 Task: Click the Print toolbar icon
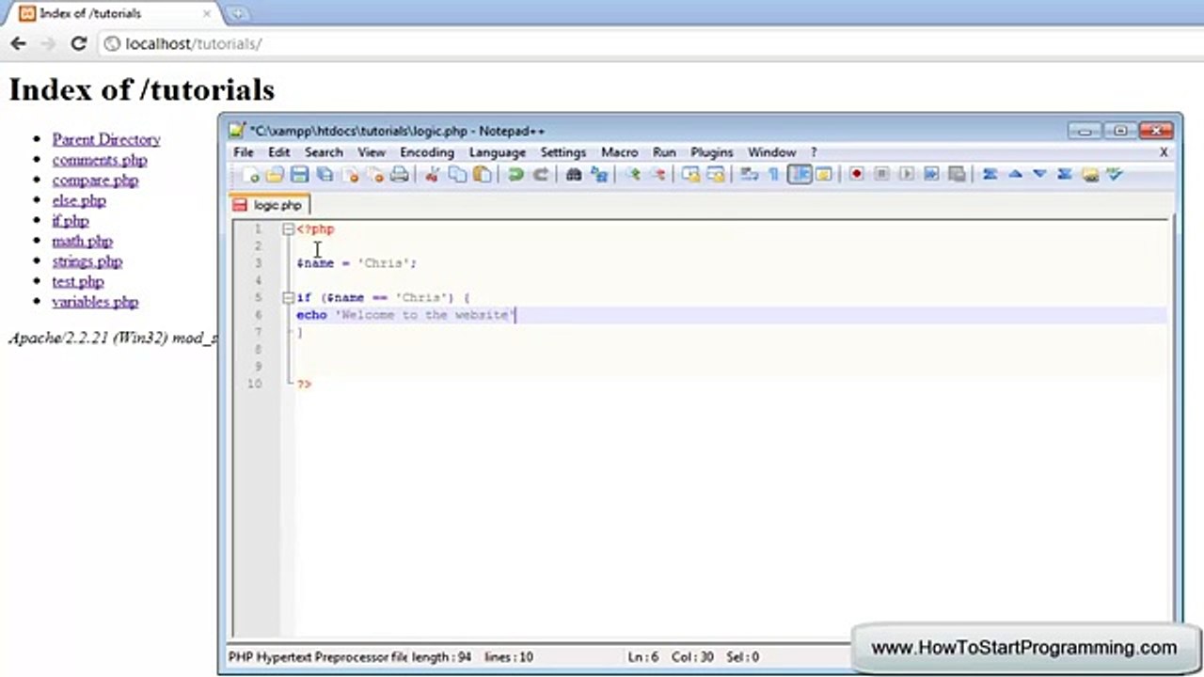click(x=399, y=175)
